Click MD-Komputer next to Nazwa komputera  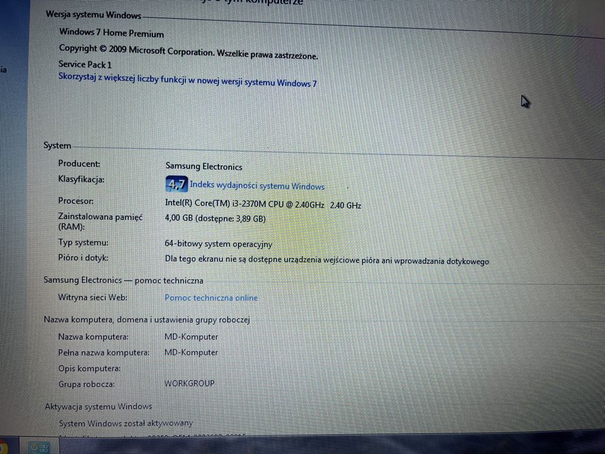coord(191,337)
